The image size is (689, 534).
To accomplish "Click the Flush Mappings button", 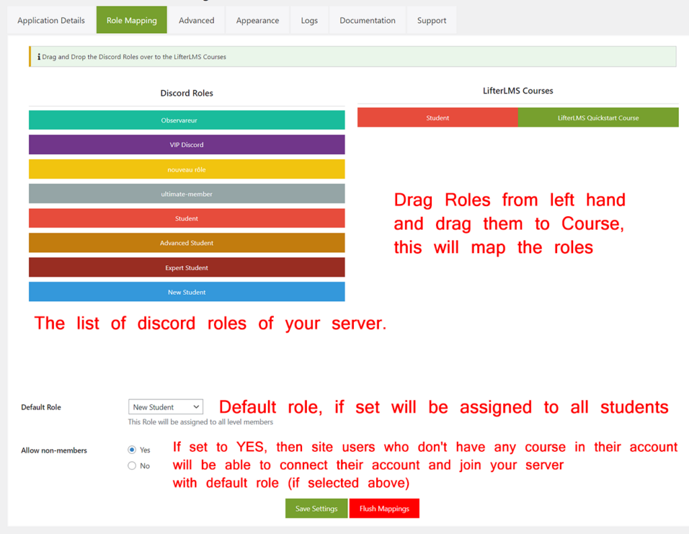I will point(384,508).
